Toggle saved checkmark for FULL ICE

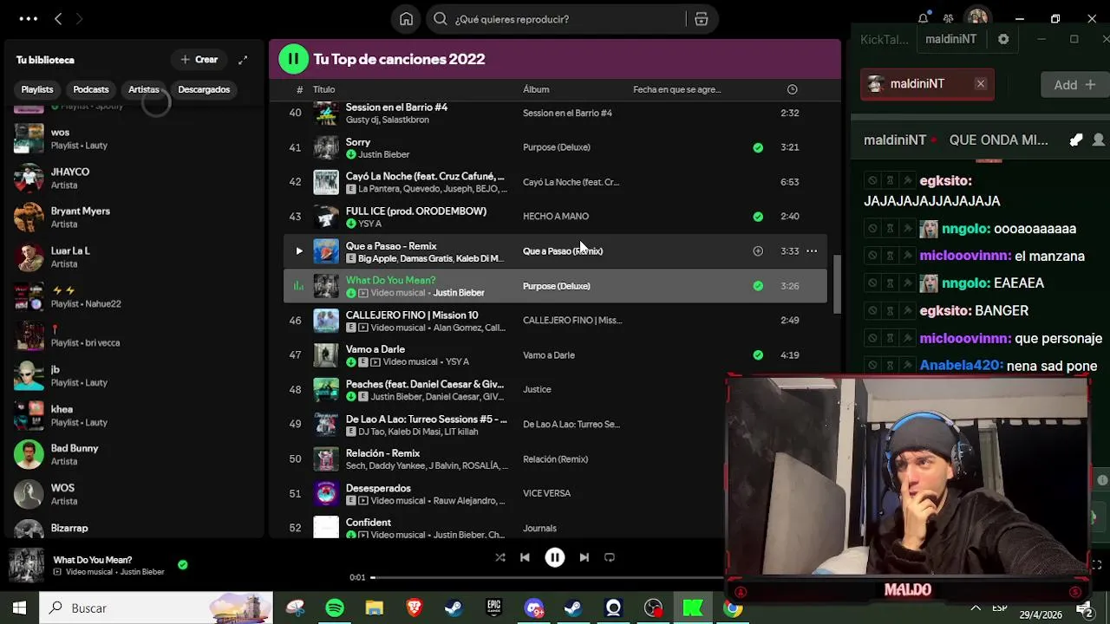click(758, 217)
